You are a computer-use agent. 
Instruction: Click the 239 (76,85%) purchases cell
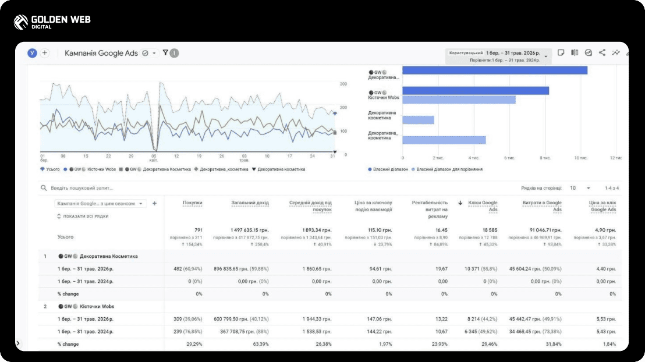click(x=187, y=331)
